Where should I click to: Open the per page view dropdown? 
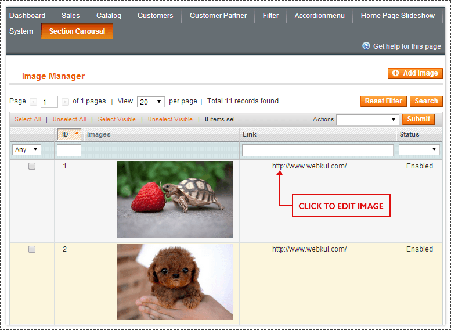tap(150, 102)
